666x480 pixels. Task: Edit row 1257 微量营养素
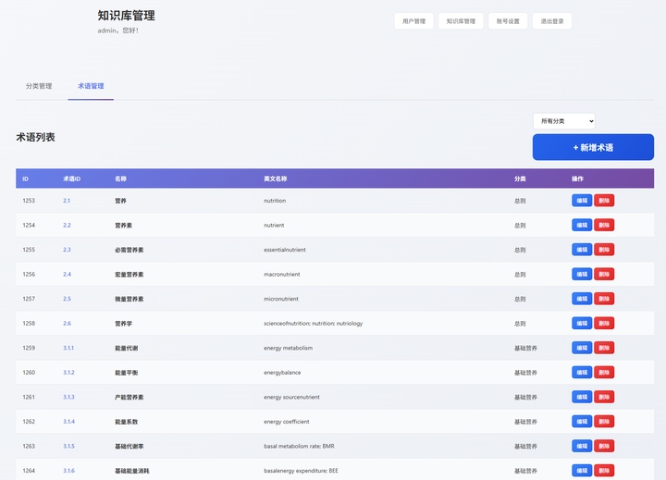coord(582,299)
